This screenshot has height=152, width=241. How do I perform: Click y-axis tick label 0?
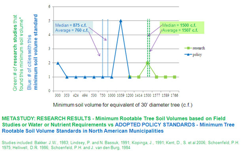[x=49, y=91]
